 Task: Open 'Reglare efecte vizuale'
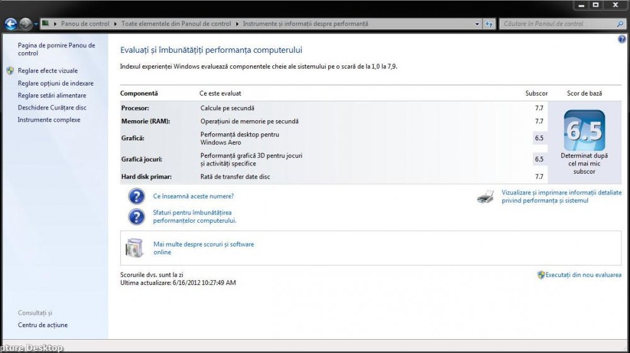[48, 70]
